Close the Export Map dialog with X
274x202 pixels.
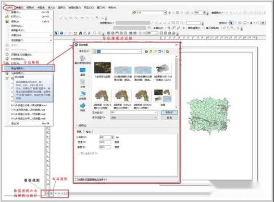[x=176, y=45]
